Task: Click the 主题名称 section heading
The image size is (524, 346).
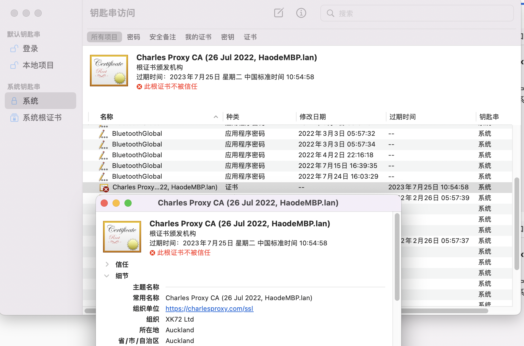Action: tap(146, 287)
